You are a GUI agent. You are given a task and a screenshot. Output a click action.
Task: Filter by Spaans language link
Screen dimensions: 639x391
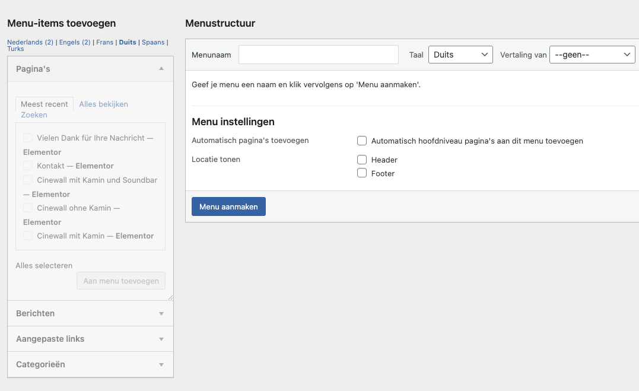coord(153,43)
